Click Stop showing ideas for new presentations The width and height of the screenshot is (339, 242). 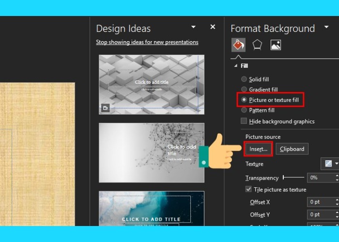click(x=147, y=42)
